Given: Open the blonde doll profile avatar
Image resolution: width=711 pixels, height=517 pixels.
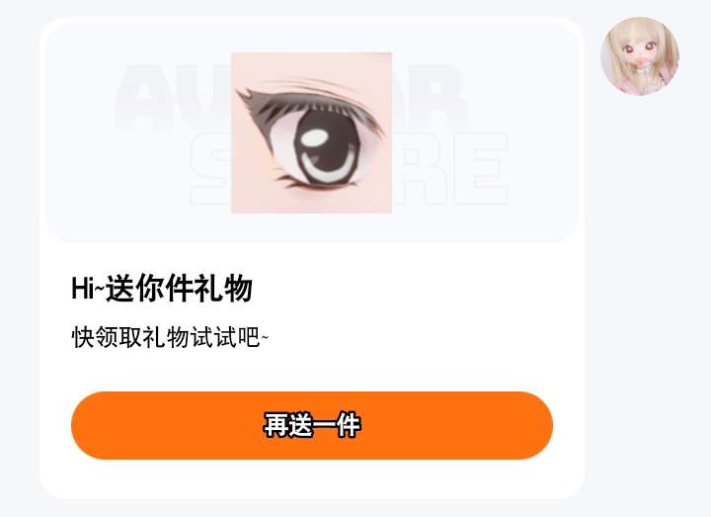Looking at the screenshot, I should click(x=640, y=56).
